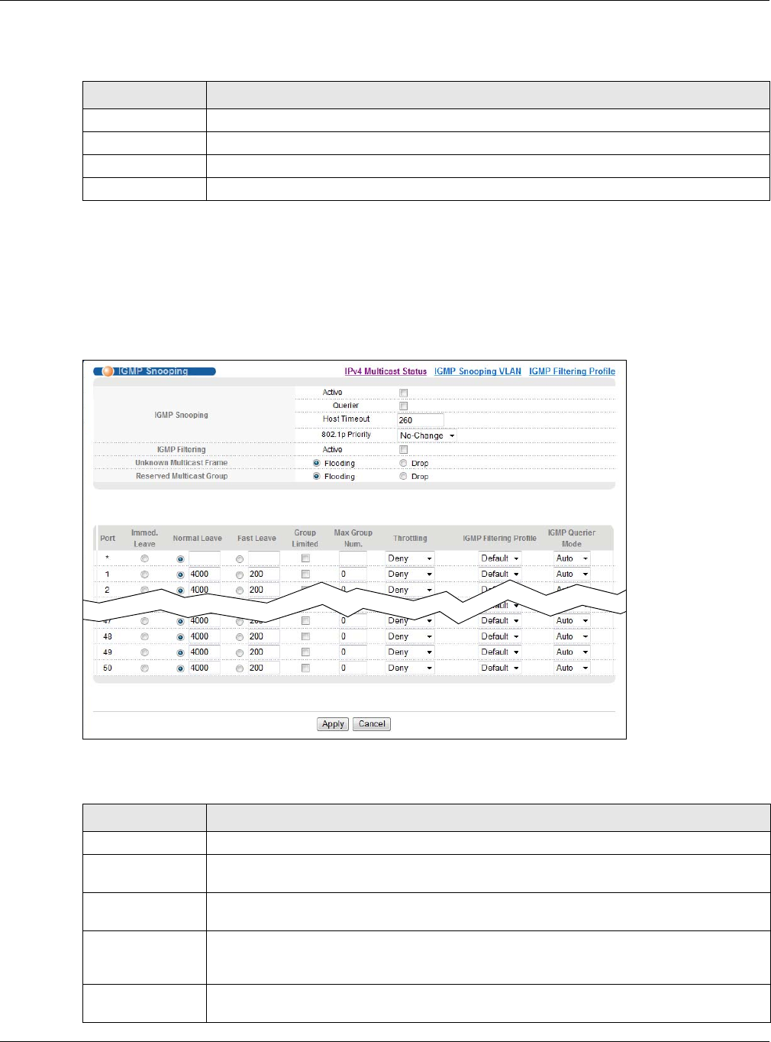Select Immed. Leave radio for port 48

(x=144, y=636)
